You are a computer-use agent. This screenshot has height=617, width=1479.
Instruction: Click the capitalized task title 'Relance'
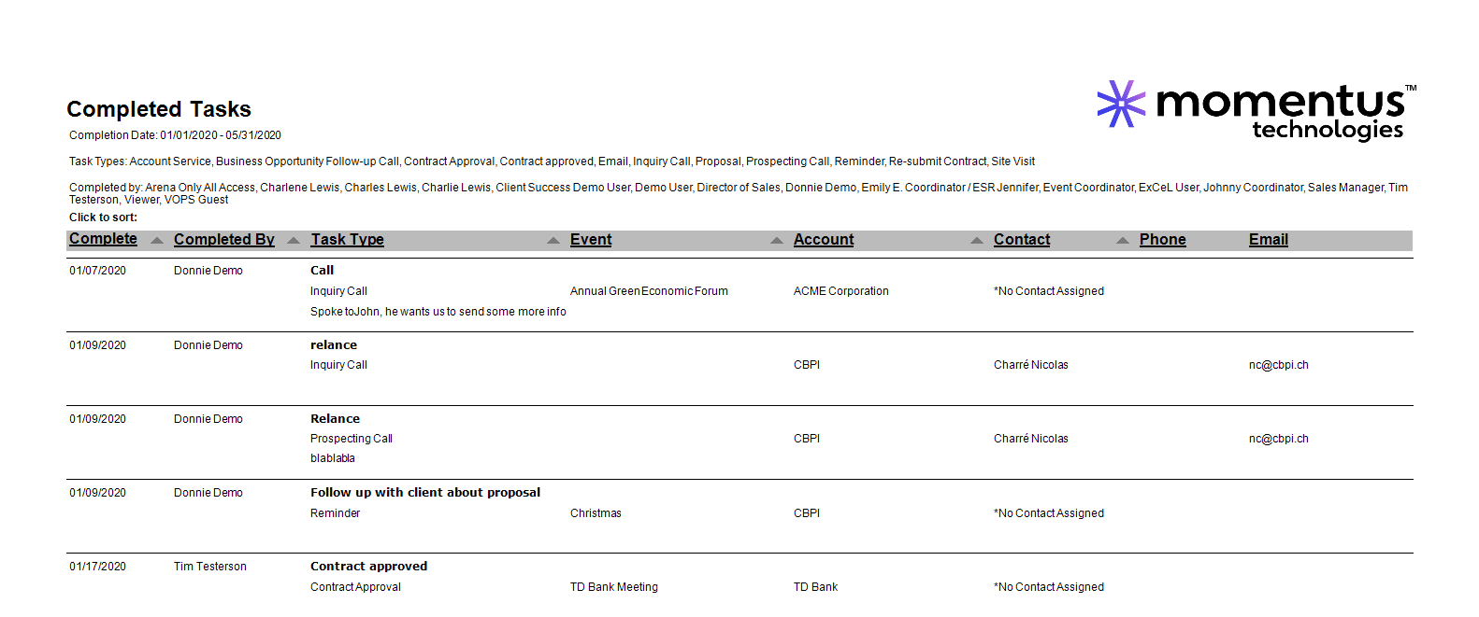pos(335,419)
